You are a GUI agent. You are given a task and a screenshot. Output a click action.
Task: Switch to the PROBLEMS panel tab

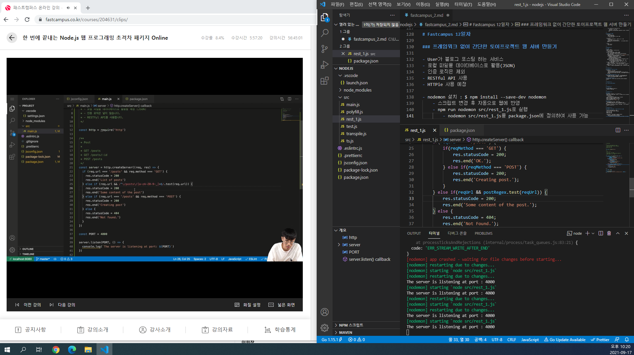(x=483, y=233)
